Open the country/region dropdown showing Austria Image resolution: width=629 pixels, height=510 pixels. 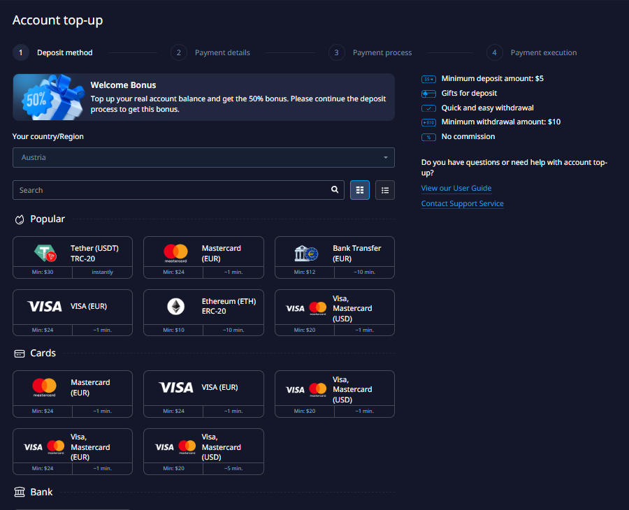(x=203, y=158)
